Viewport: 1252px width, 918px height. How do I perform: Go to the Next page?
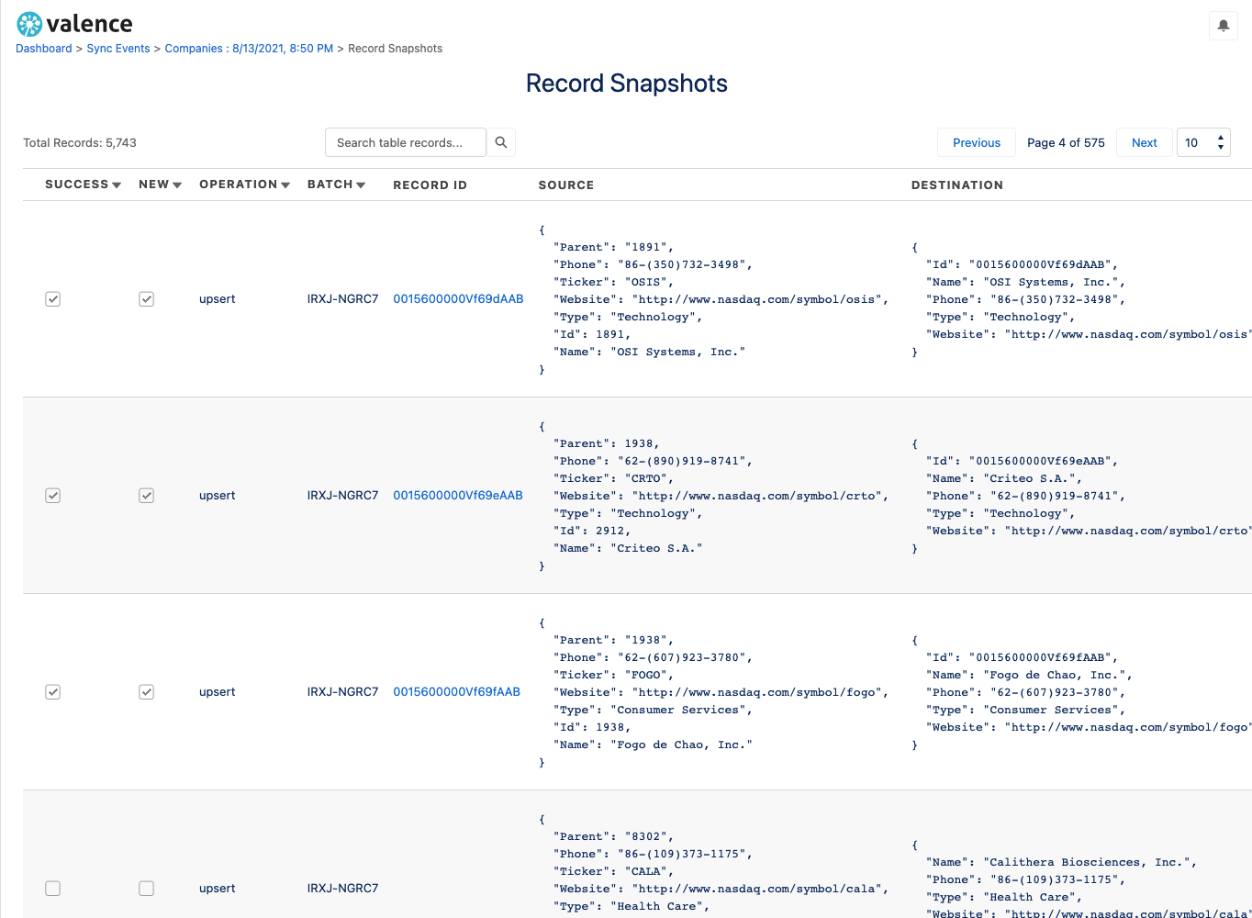[x=1145, y=142]
